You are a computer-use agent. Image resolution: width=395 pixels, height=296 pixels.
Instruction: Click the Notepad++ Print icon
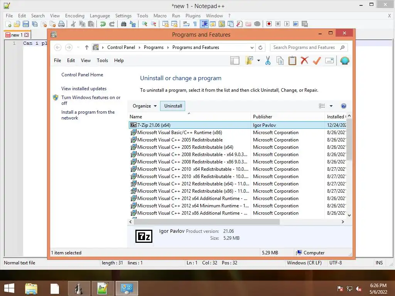point(61,24)
